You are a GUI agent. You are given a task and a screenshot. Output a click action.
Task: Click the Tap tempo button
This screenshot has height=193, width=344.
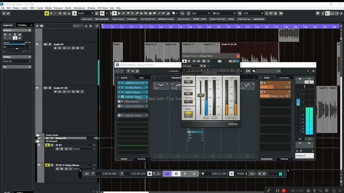point(252,174)
